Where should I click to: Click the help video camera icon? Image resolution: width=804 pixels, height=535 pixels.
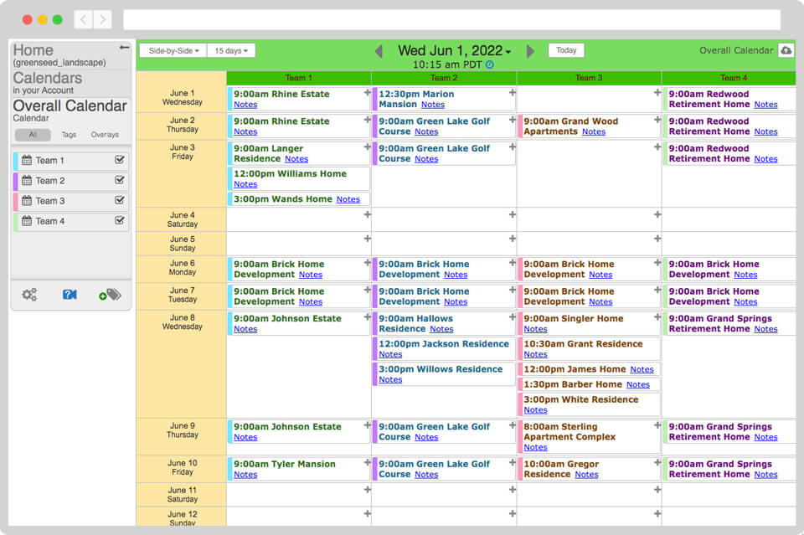point(70,295)
